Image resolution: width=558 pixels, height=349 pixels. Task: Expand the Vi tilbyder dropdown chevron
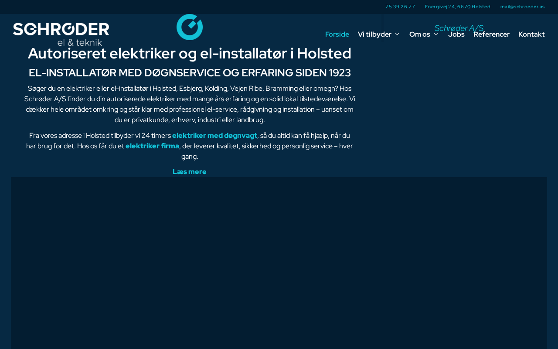click(x=397, y=34)
